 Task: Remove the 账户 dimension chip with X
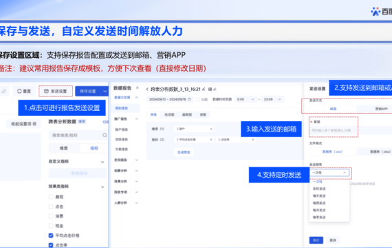point(211,129)
